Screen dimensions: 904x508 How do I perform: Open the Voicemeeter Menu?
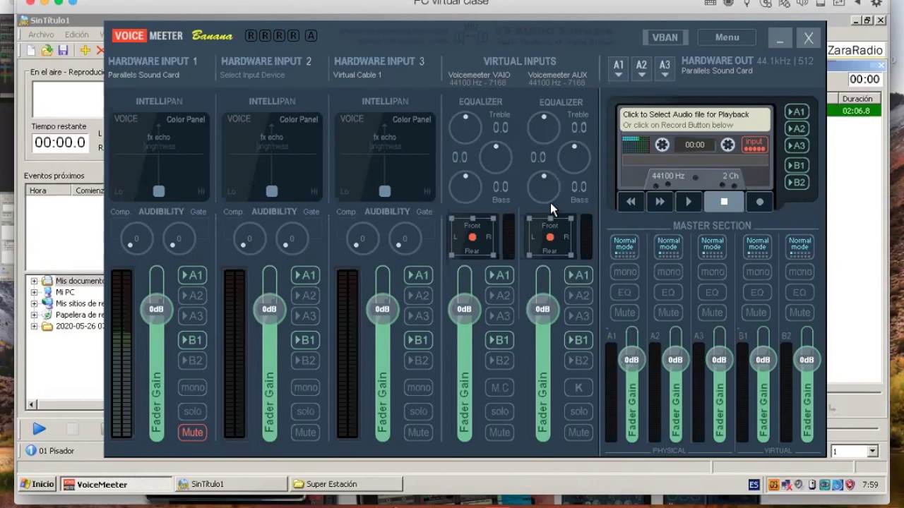727,37
